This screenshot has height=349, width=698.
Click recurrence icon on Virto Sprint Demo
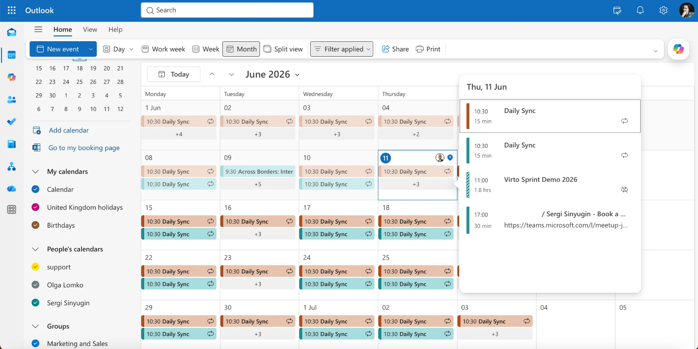(x=624, y=190)
